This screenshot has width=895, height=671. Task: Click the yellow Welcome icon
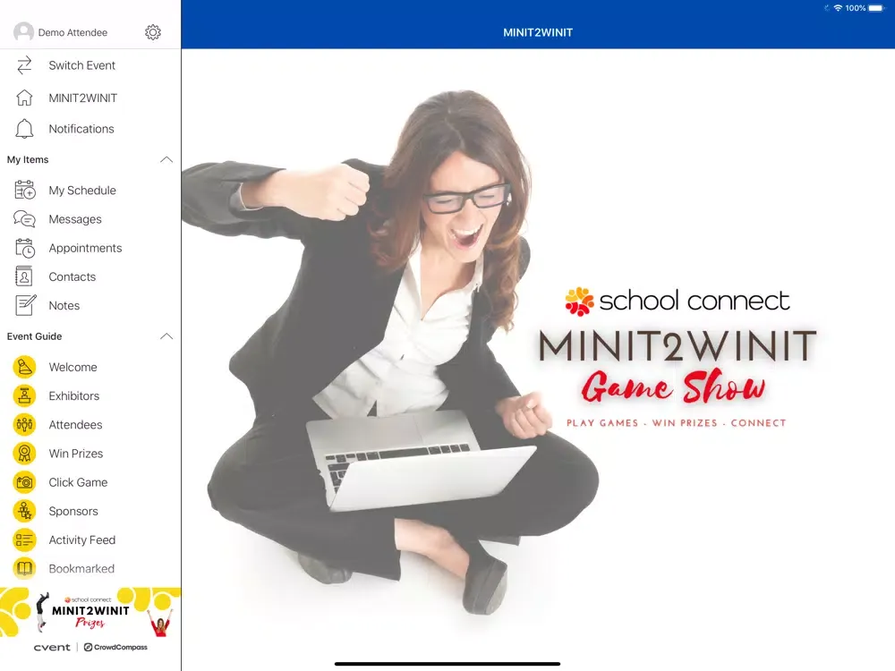click(24, 367)
